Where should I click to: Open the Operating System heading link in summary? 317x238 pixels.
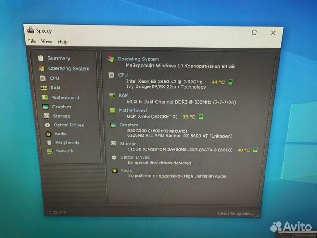[x=138, y=59]
